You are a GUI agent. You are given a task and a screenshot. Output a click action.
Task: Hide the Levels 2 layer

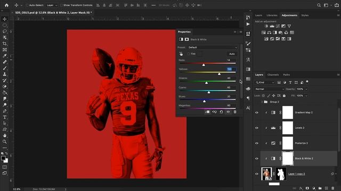257,128
